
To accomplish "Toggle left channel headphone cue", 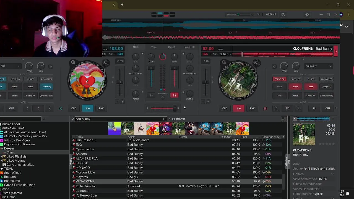I will point(151,95).
